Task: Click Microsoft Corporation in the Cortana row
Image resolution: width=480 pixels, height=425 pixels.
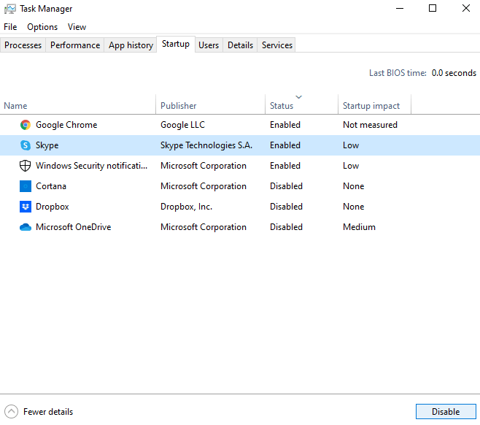Action: click(204, 186)
